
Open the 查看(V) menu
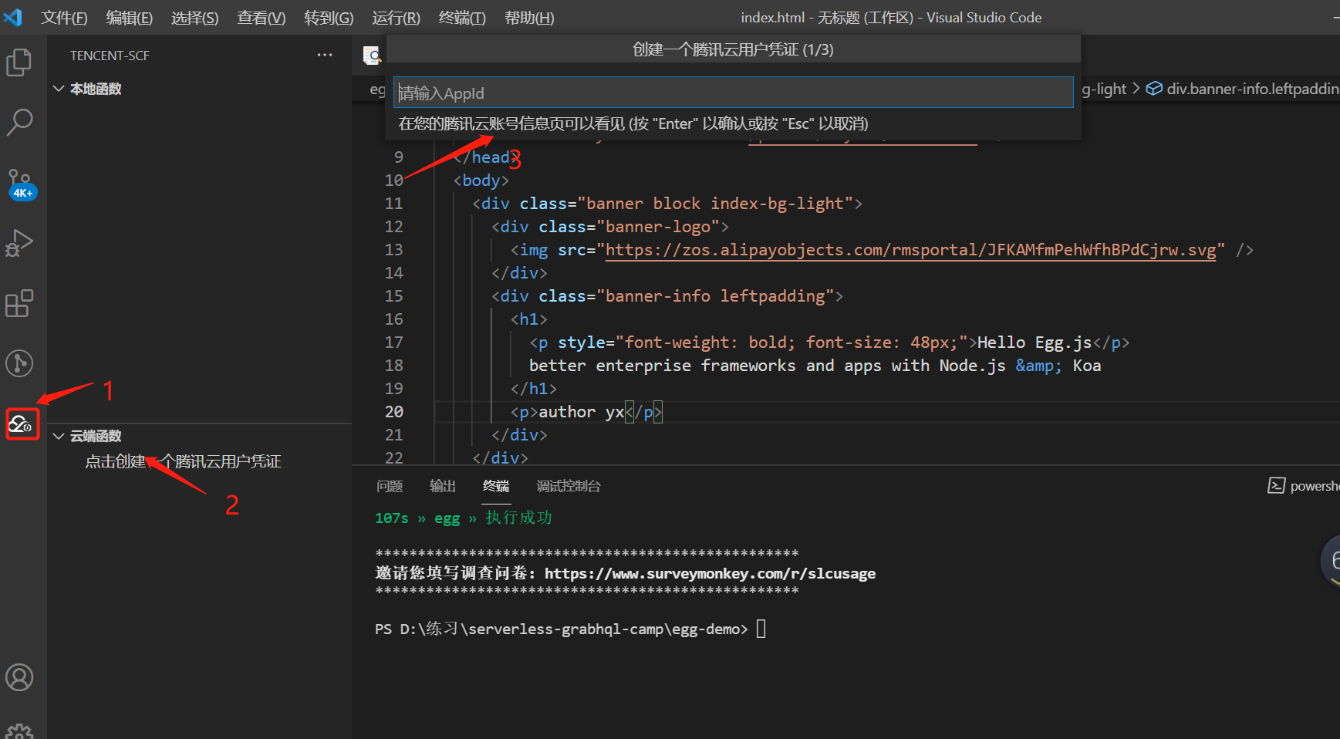(261, 18)
